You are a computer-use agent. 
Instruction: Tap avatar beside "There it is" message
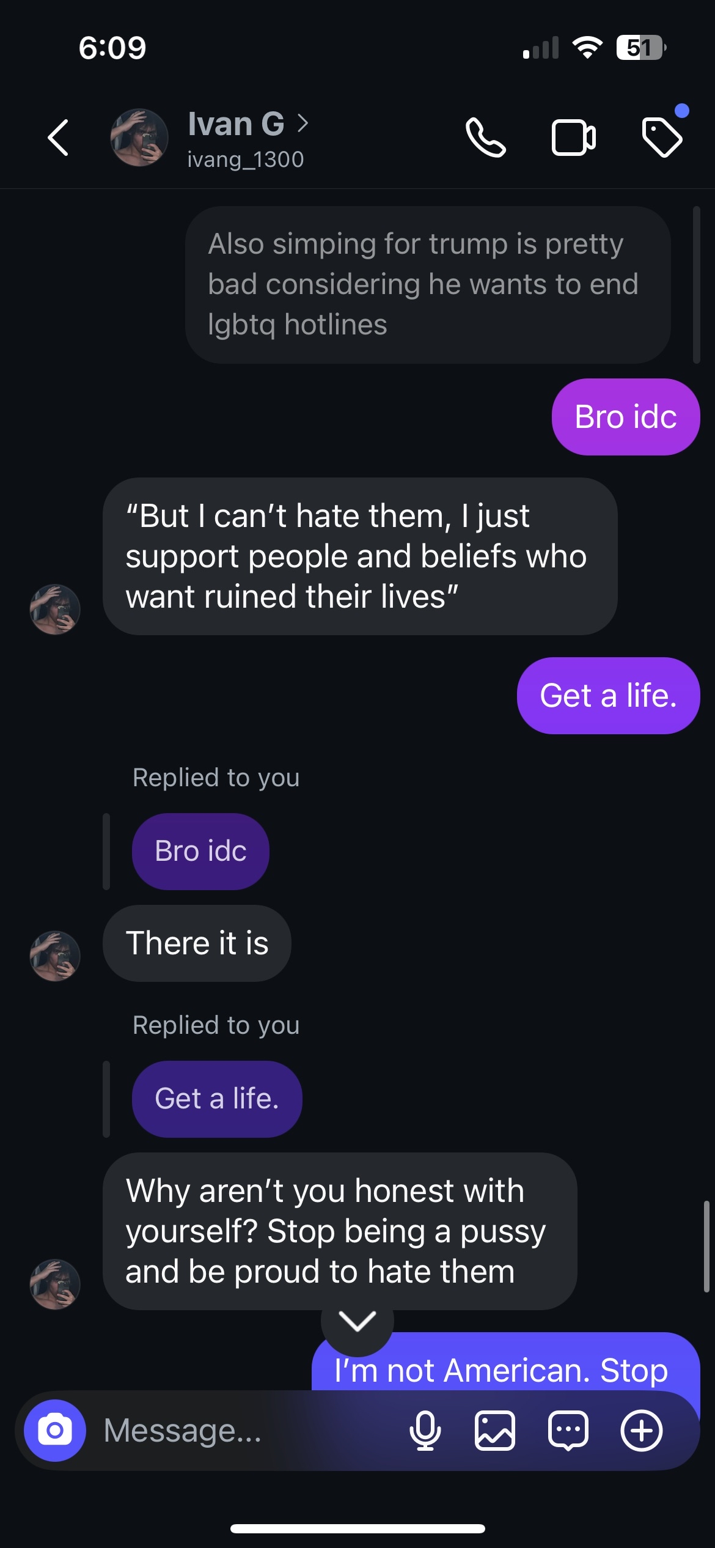tap(55, 956)
